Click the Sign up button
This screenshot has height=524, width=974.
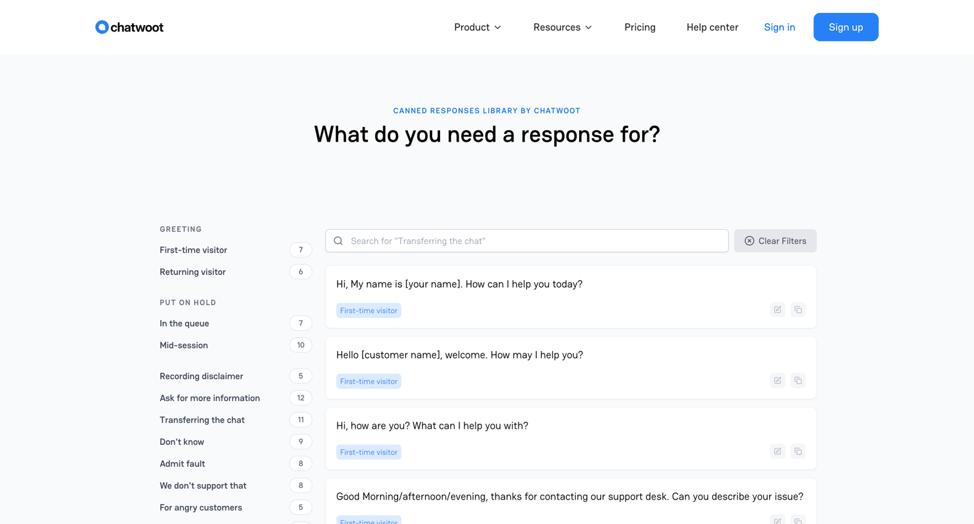[x=846, y=27]
